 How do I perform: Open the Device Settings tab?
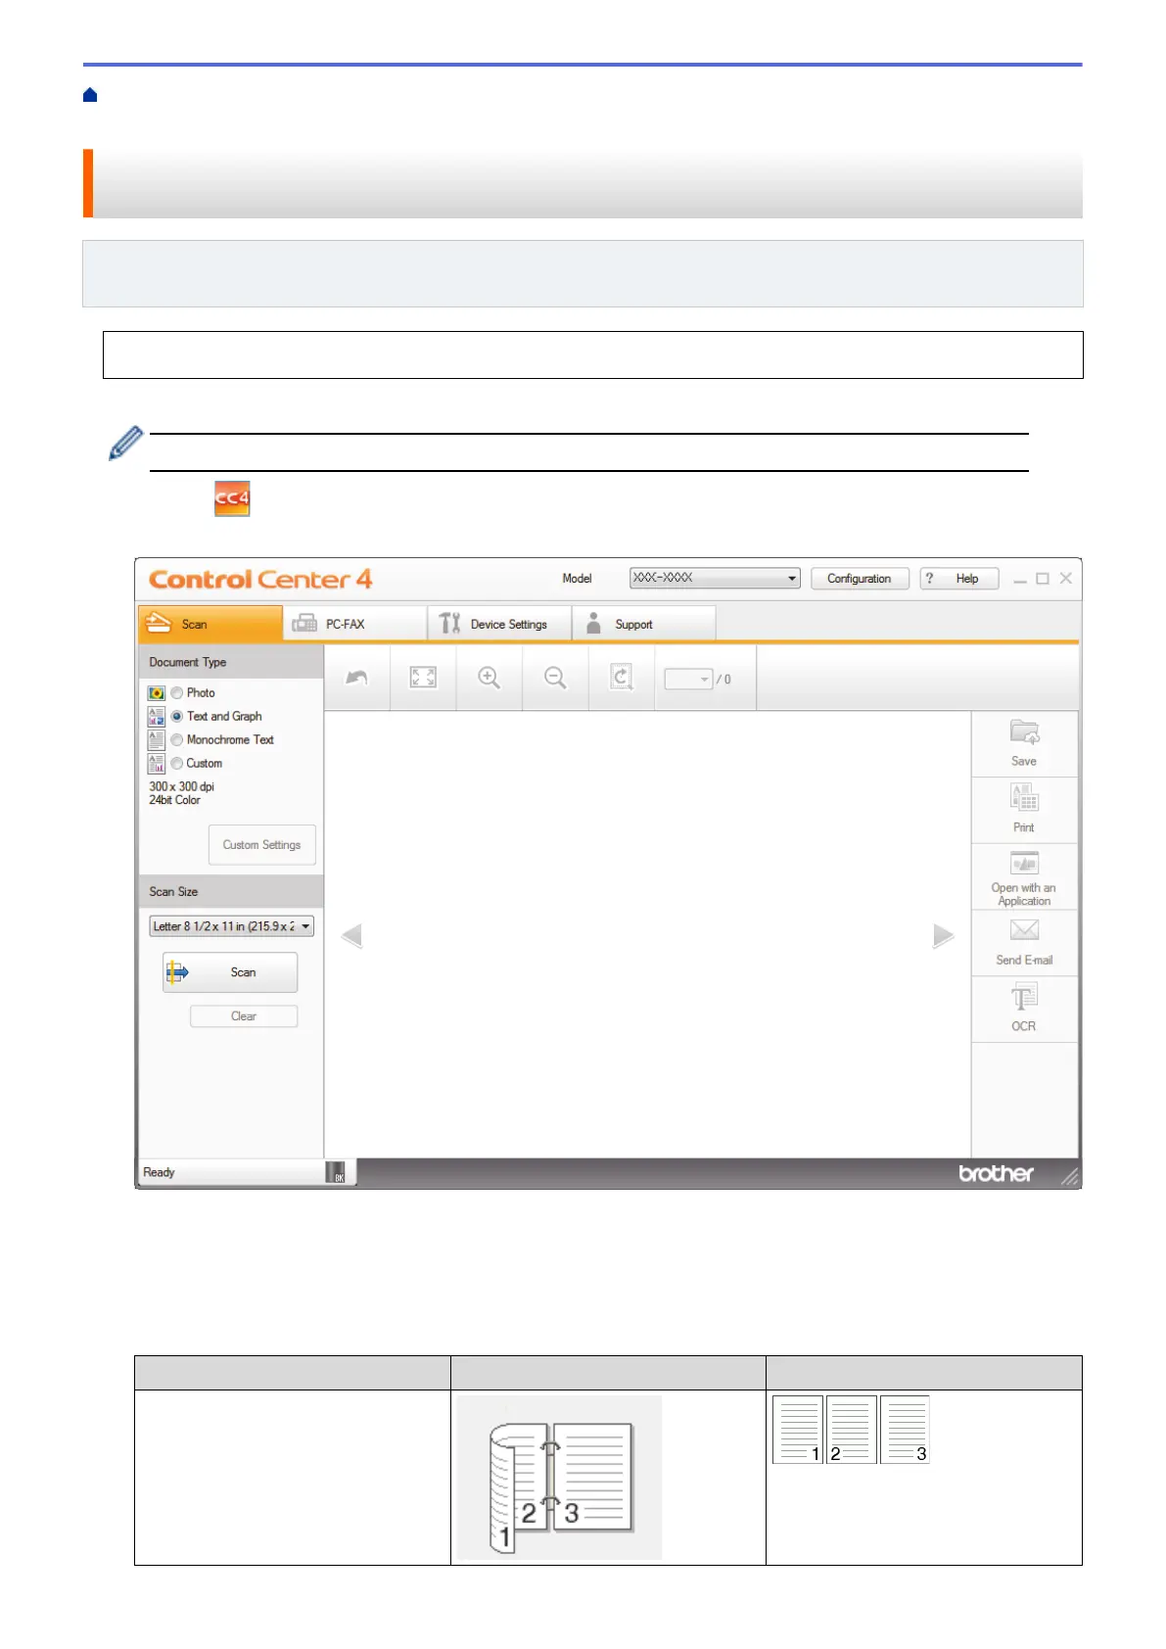tap(499, 624)
